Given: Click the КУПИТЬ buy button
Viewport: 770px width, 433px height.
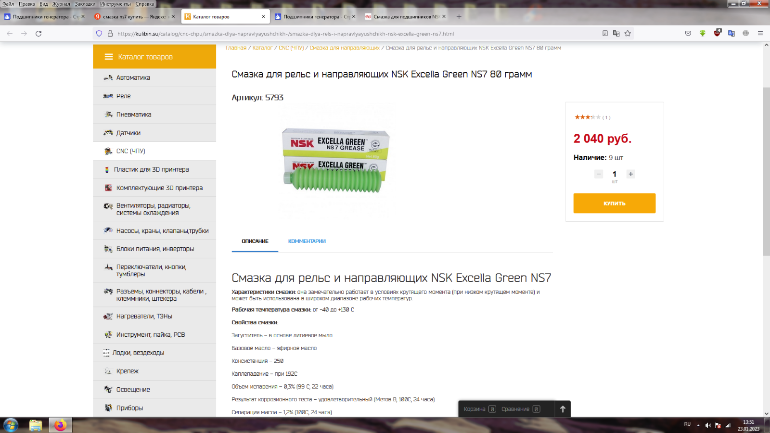Looking at the screenshot, I should (x=615, y=203).
